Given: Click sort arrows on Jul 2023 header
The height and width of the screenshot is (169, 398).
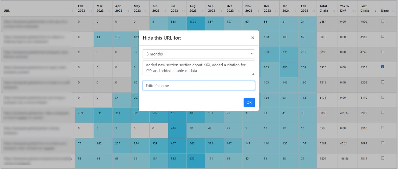Looking at the screenshot, I should [x=183, y=11].
